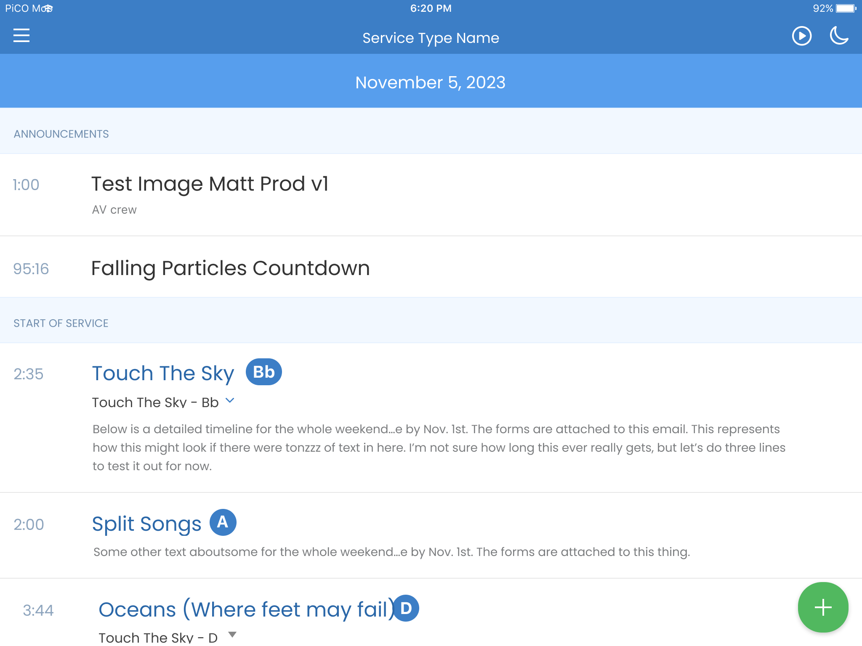Select the ANNOUNCEMENTS section header
Image resolution: width=862 pixels, height=646 pixels.
(x=61, y=133)
